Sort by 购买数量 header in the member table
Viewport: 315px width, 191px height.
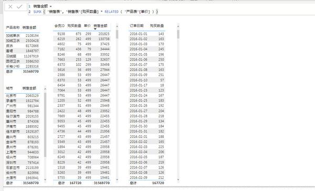click(74, 26)
